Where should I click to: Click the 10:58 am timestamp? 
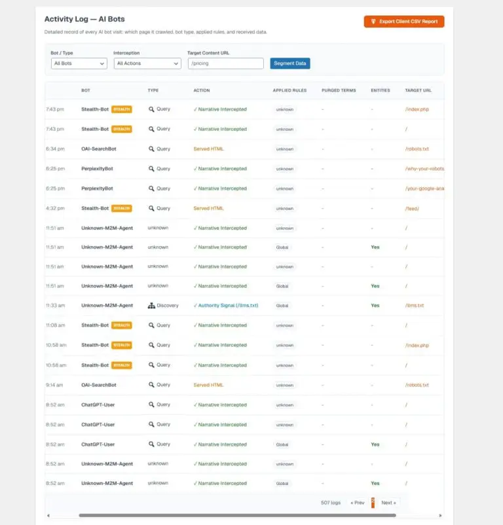pos(56,345)
